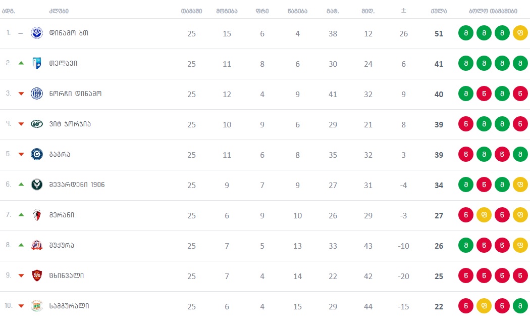The width and height of the screenshot is (530, 321).
Task: Open the სამგურალი team name link
Action: coord(69,306)
